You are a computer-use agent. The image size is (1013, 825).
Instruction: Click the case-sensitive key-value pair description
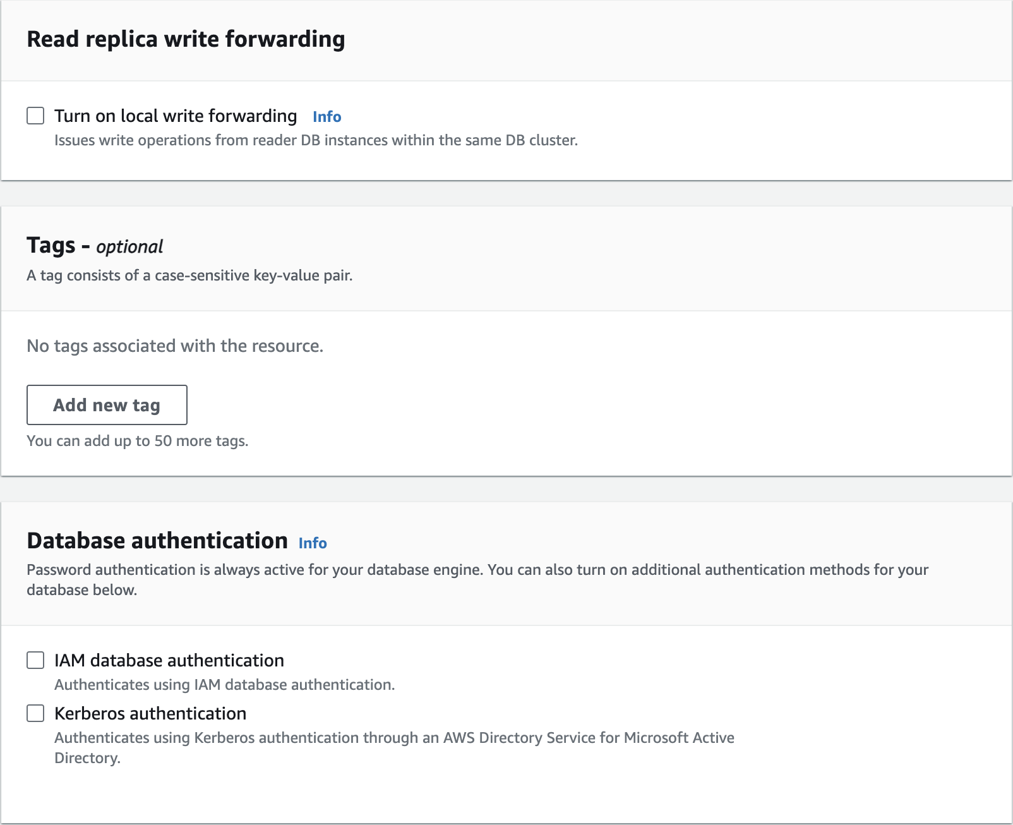[189, 275]
